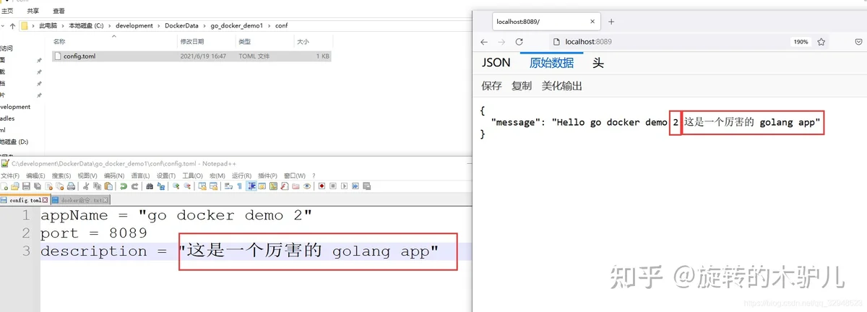Screen dimensions: 867x312
Task: Click browser reload button
Action: (520, 42)
